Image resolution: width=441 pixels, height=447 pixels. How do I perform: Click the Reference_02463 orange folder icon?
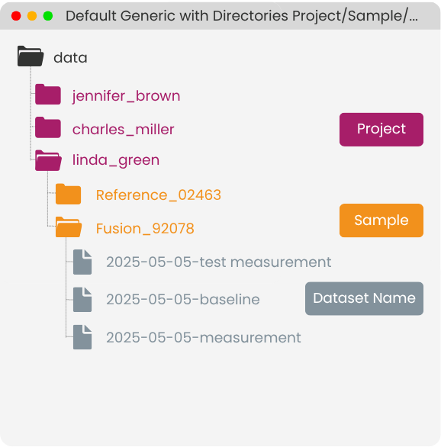pos(68,194)
